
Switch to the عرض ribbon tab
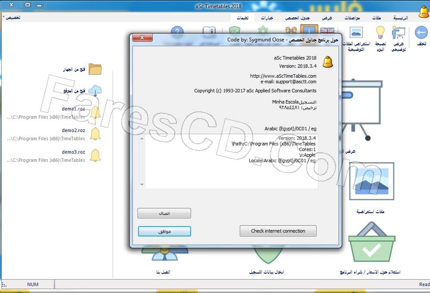[326, 18]
